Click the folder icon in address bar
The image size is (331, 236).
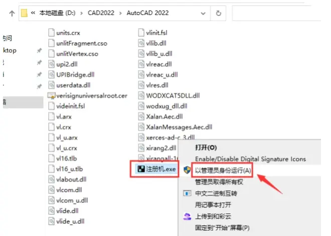click(24, 13)
